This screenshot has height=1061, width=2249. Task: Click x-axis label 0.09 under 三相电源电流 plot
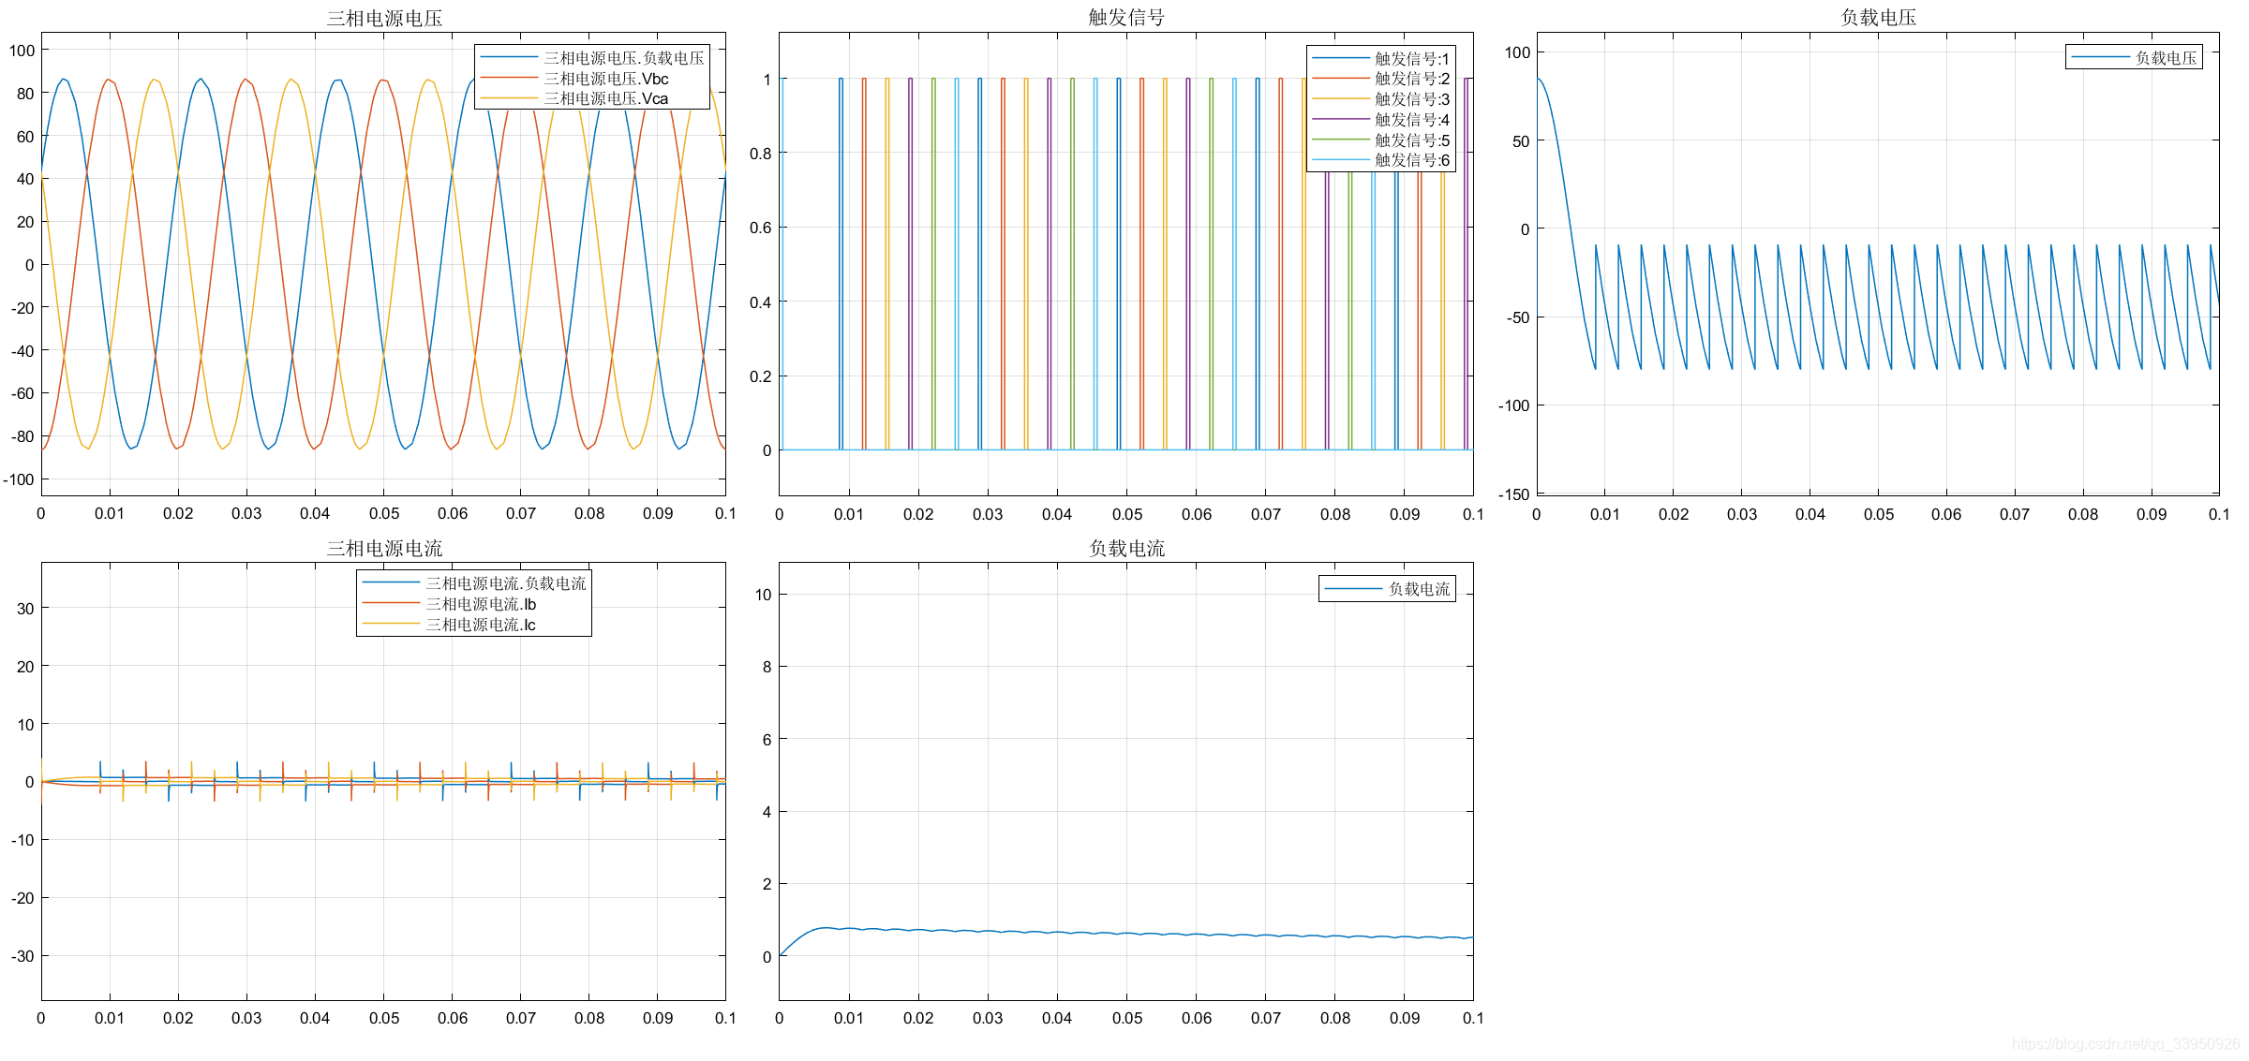click(x=658, y=1018)
